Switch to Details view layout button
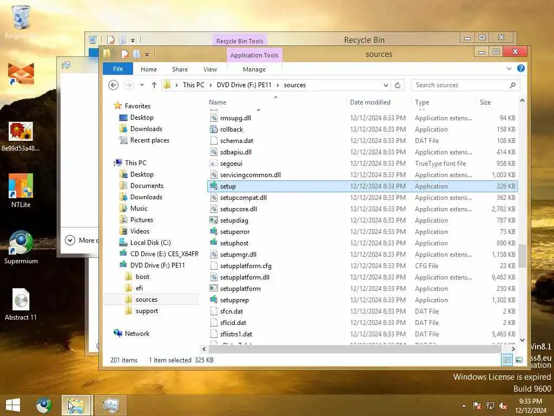 click(506, 360)
